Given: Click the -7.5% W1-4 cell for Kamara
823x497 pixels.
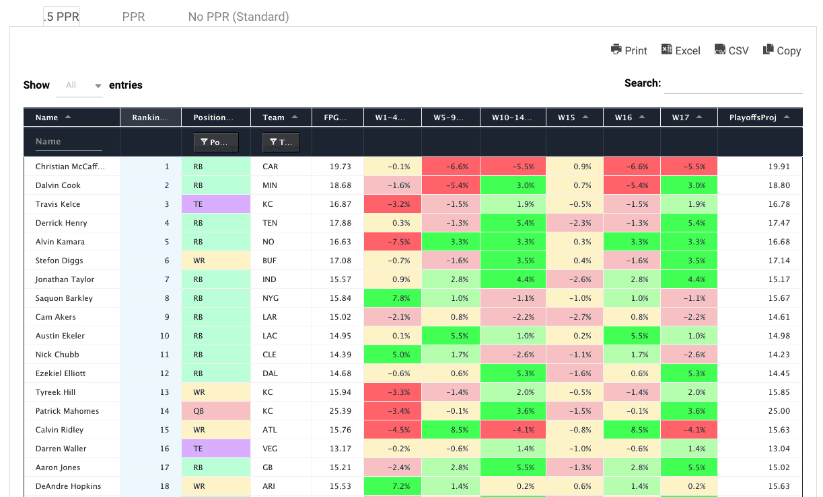Looking at the screenshot, I should 393,242.
